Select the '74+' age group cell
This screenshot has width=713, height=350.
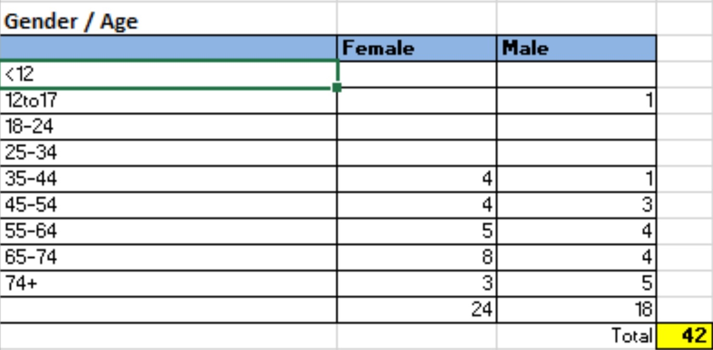point(168,283)
